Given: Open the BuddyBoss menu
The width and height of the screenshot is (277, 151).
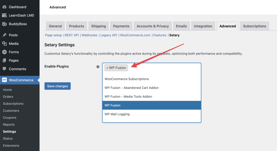Looking at the screenshot, I should pos(18,24).
